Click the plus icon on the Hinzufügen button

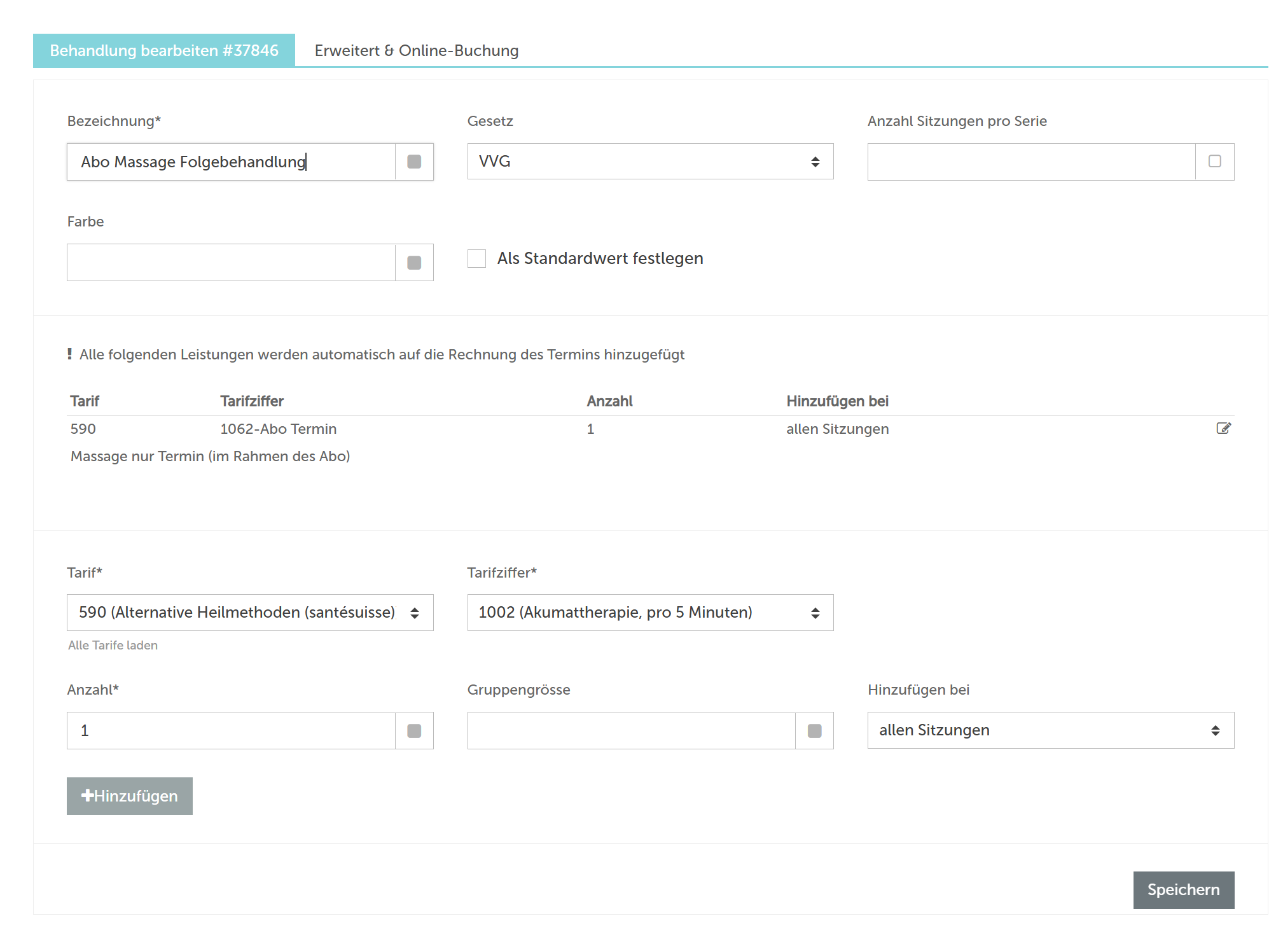87,795
